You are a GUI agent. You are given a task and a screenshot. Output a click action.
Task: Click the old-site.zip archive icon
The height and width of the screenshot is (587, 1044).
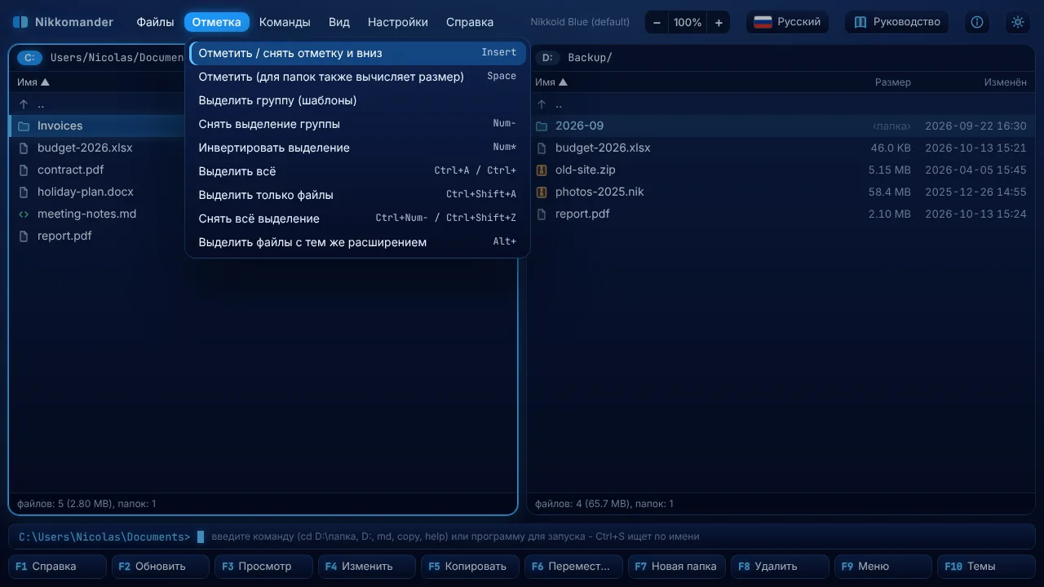point(542,170)
